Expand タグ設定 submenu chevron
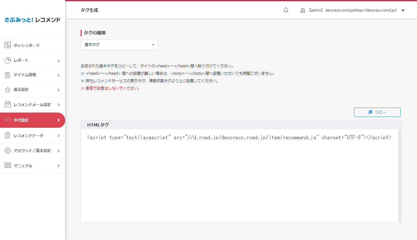 click(x=59, y=120)
